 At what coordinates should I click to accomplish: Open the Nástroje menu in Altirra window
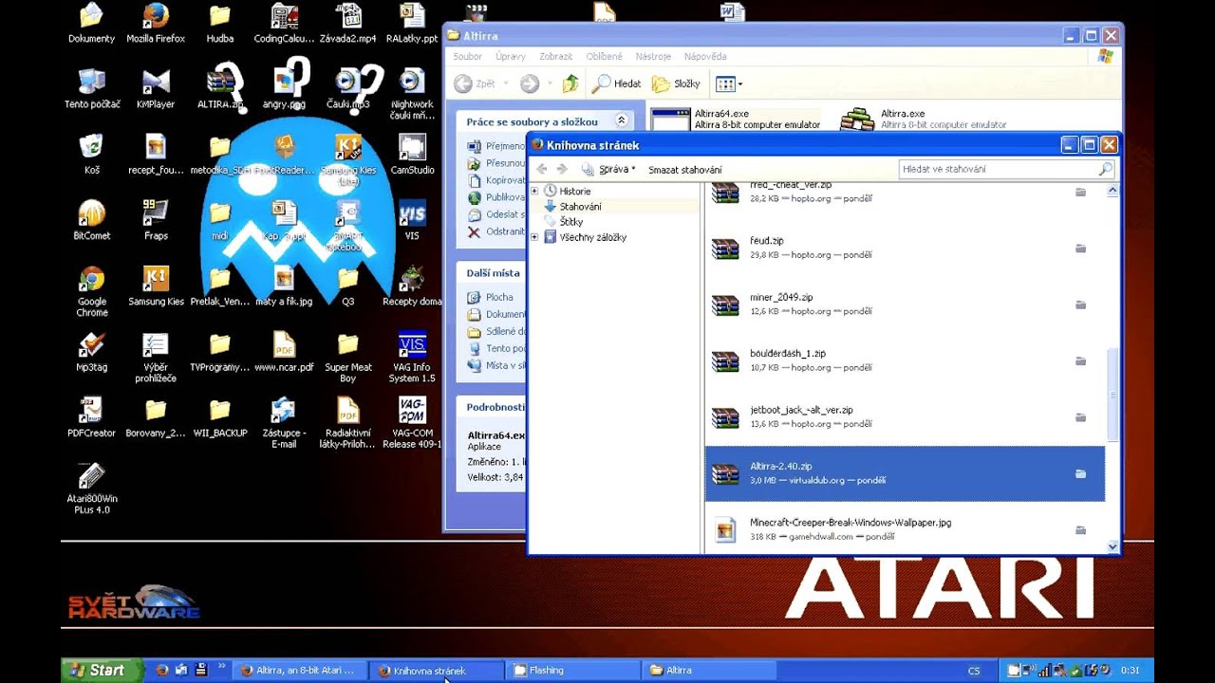pyautogui.click(x=653, y=57)
